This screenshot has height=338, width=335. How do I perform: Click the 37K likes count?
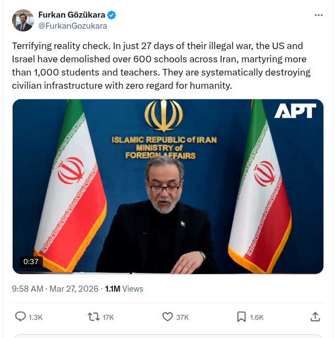point(182,317)
